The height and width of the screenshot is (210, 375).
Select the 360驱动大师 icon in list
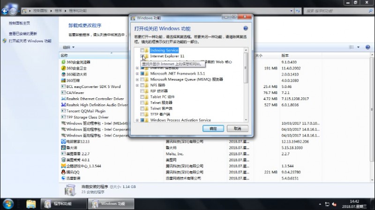tap(63, 74)
